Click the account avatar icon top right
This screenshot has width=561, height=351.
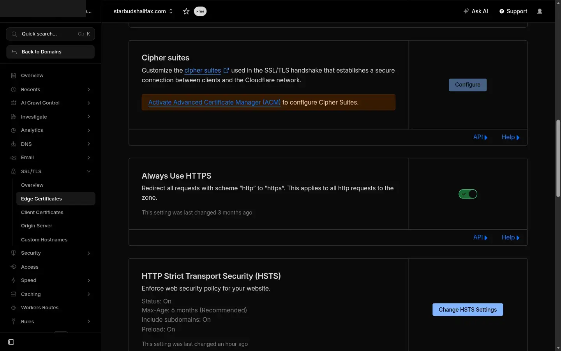tap(540, 11)
